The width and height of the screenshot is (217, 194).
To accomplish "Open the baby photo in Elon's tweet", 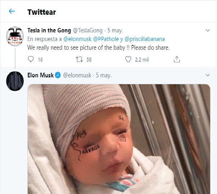I will 119,139.
